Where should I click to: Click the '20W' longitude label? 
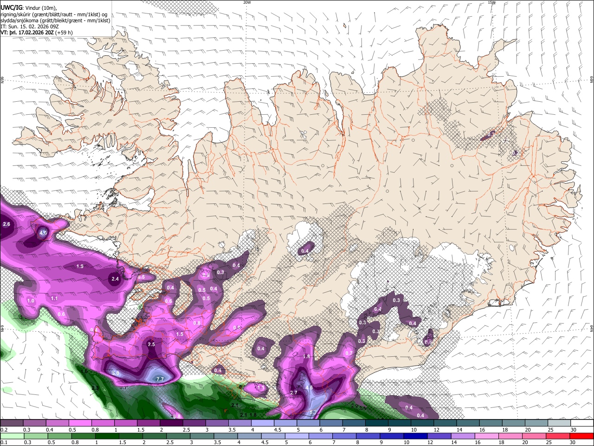[x=247, y=2]
